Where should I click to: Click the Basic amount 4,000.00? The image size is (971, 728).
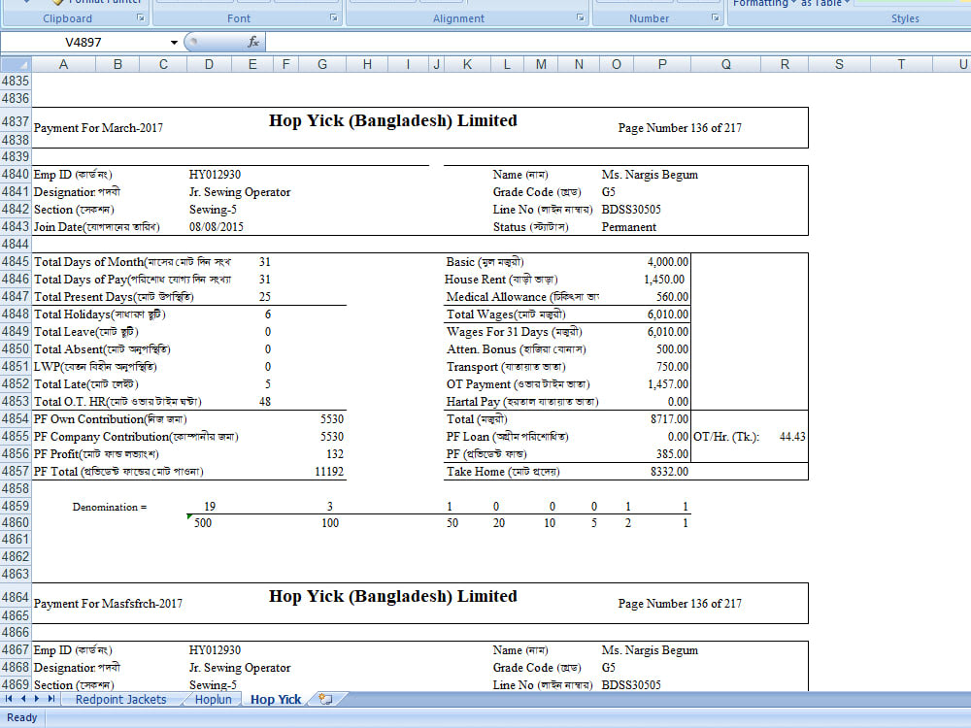(x=668, y=261)
